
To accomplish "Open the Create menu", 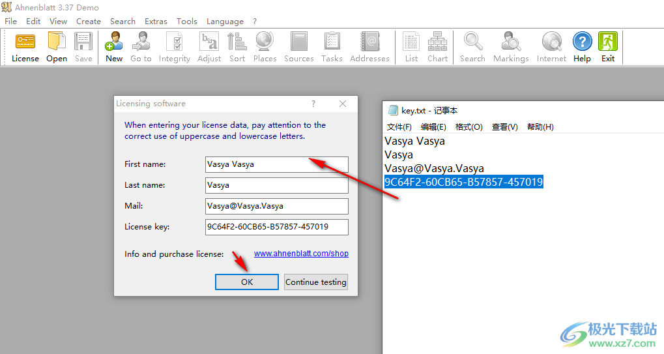I will pos(89,21).
